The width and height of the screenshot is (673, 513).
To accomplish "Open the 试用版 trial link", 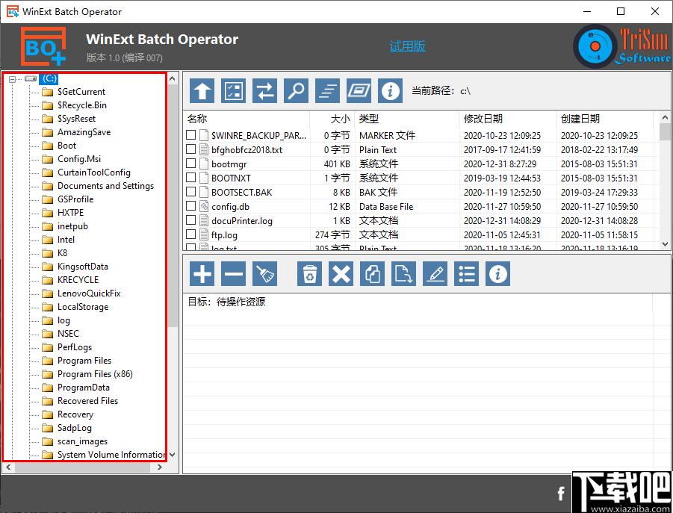I will 407,46.
